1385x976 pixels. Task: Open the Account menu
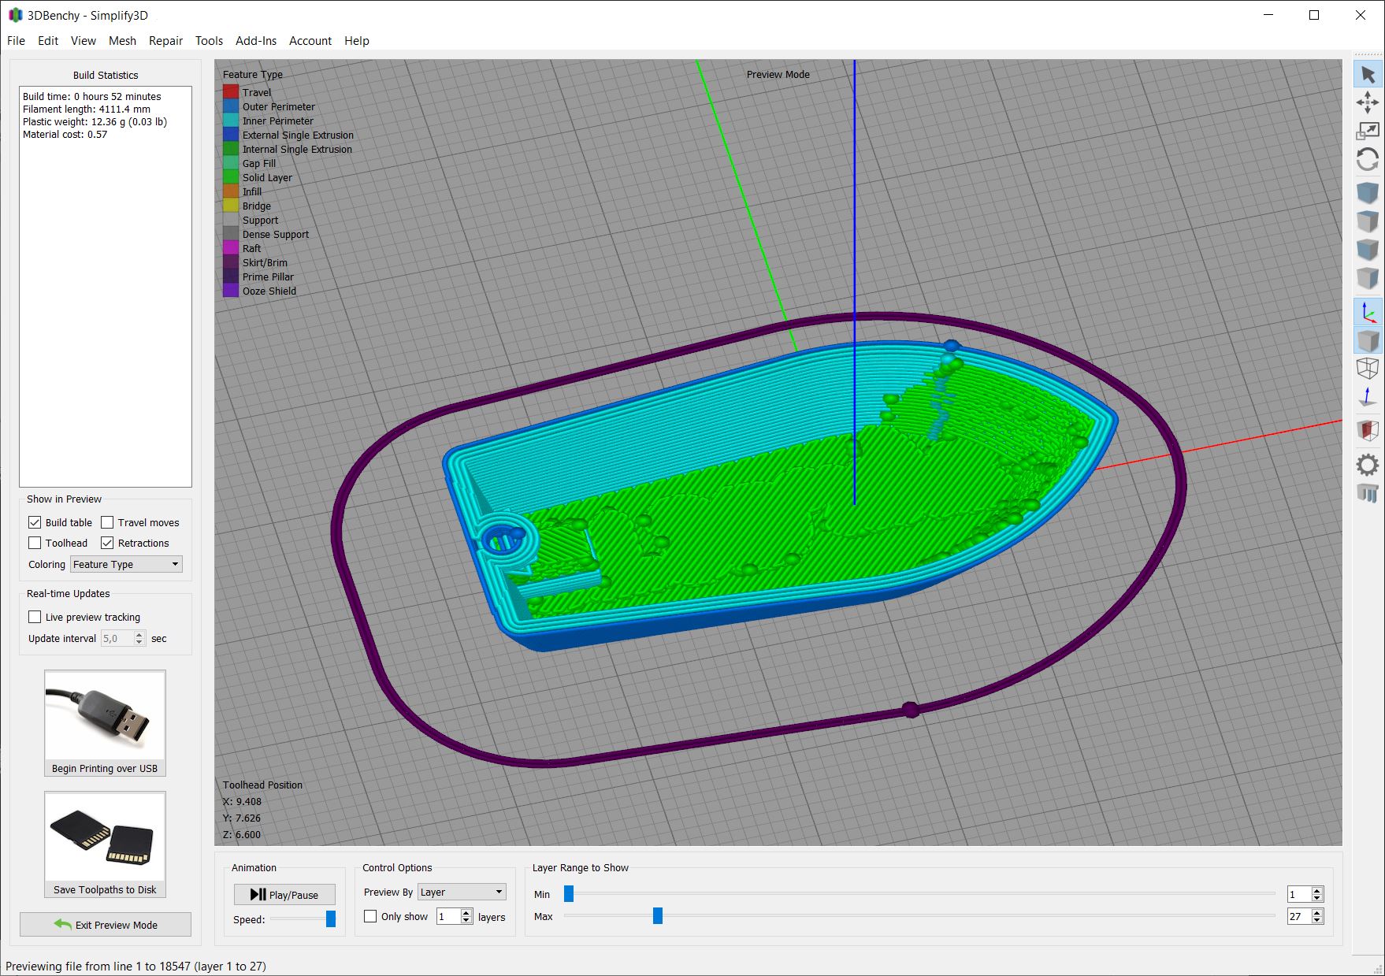pyautogui.click(x=310, y=40)
